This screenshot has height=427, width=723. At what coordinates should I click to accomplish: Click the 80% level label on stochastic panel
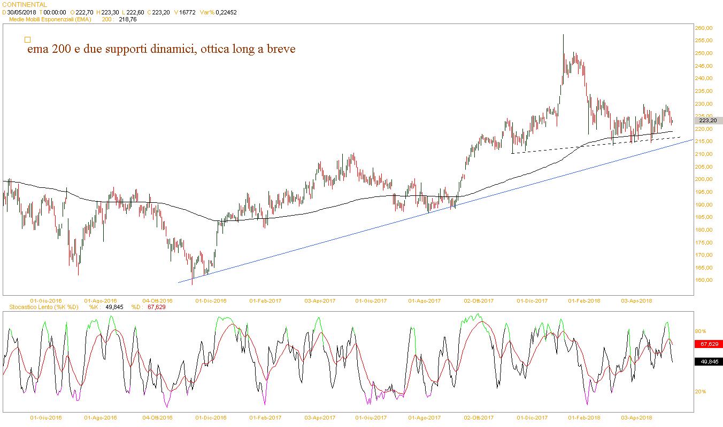point(700,331)
